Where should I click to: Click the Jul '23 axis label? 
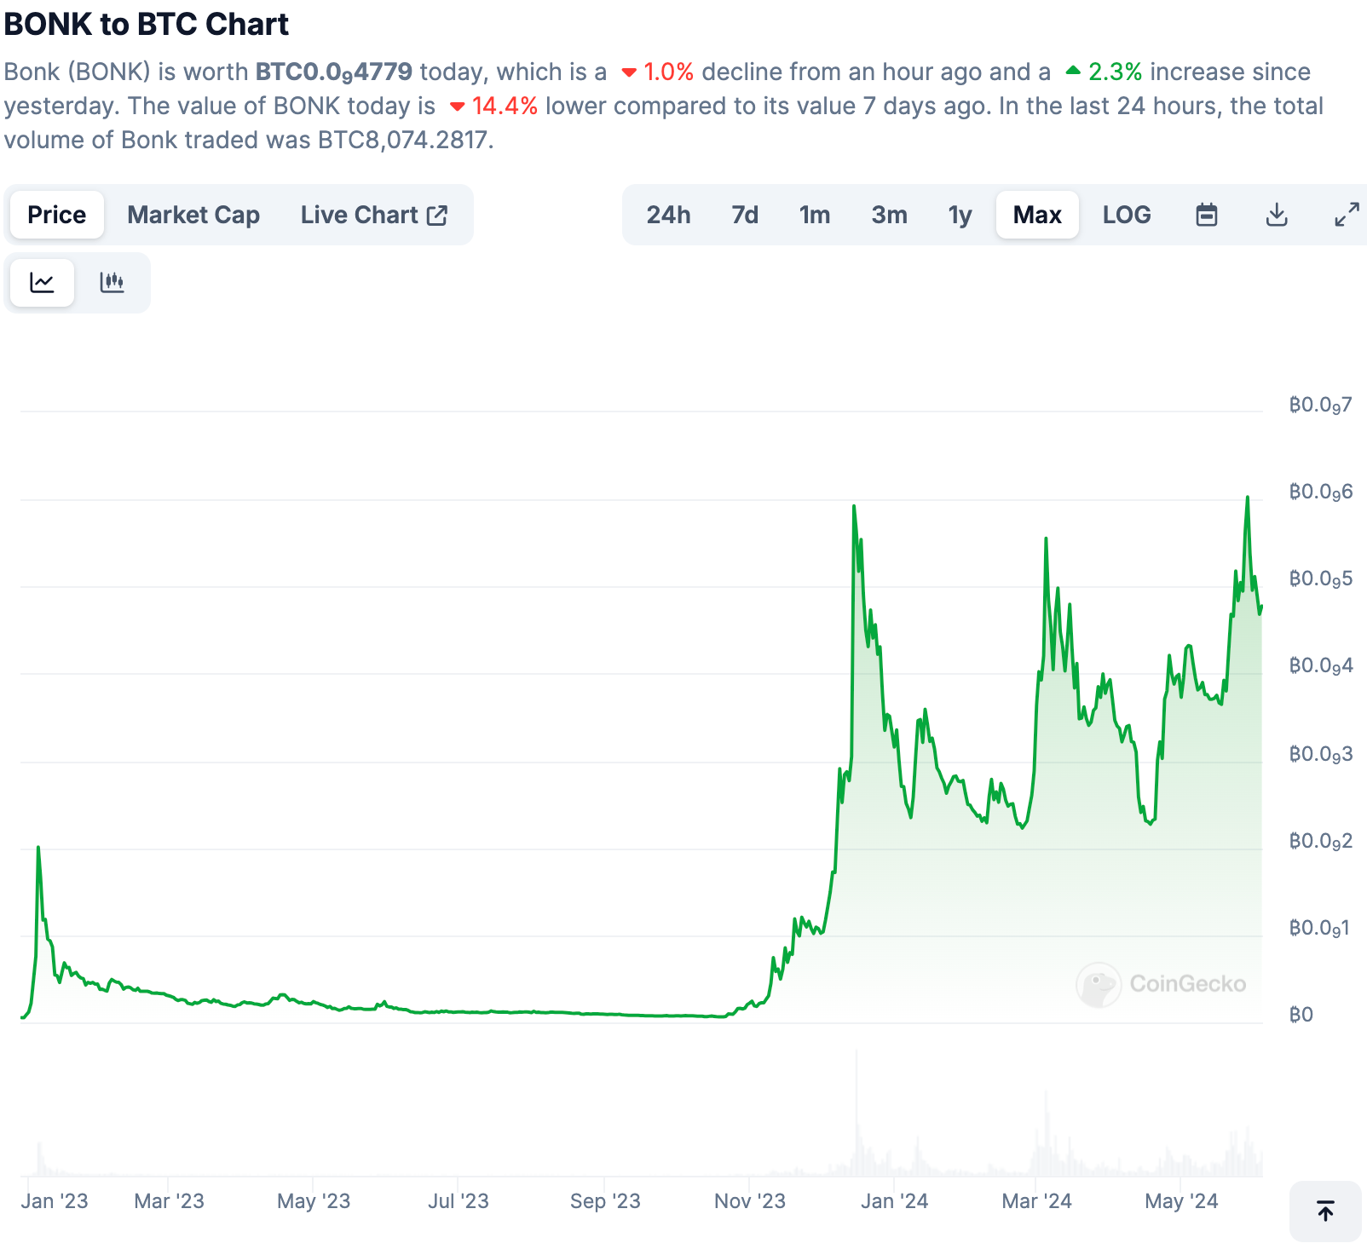[459, 1201]
